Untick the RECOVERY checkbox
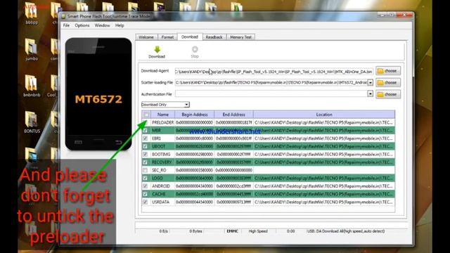The image size is (450, 253). click(x=146, y=162)
